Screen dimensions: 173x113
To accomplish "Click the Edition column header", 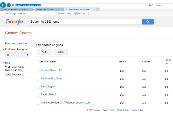I will click(x=122, y=62).
